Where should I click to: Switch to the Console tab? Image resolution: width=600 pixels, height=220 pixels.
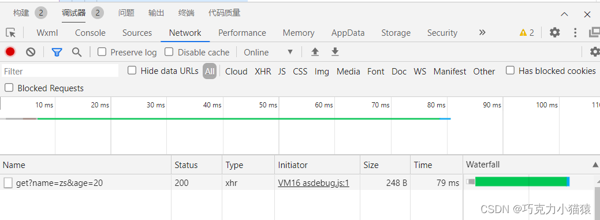point(90,33)
